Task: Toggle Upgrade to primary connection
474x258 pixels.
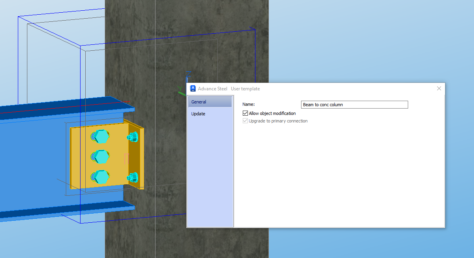Action: [x=246, y=120]
